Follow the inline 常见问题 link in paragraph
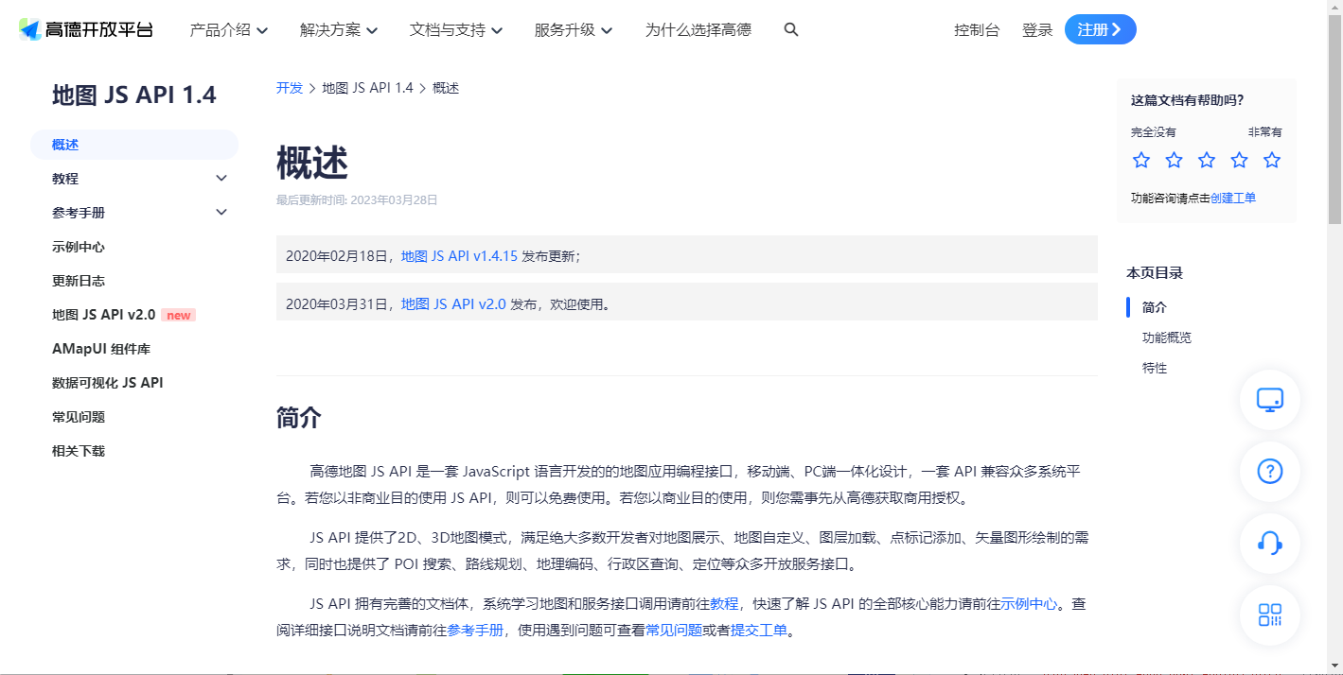Viewport: 1343px width, 675px height. tap(674, 630)
